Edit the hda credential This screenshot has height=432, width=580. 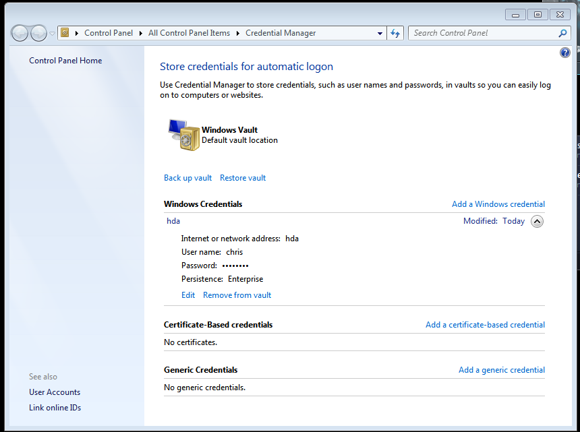point(188,295)
